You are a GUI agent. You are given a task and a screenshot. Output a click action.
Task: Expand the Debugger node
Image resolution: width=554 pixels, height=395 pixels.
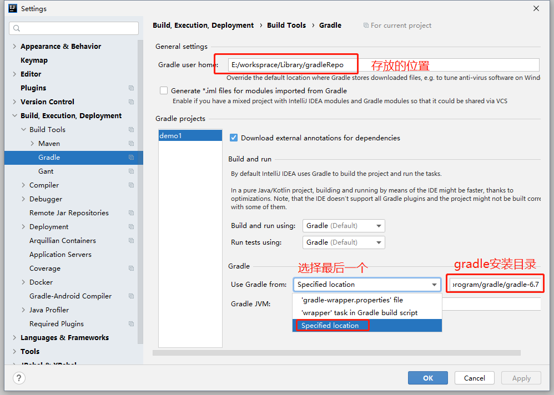(23, 199)
